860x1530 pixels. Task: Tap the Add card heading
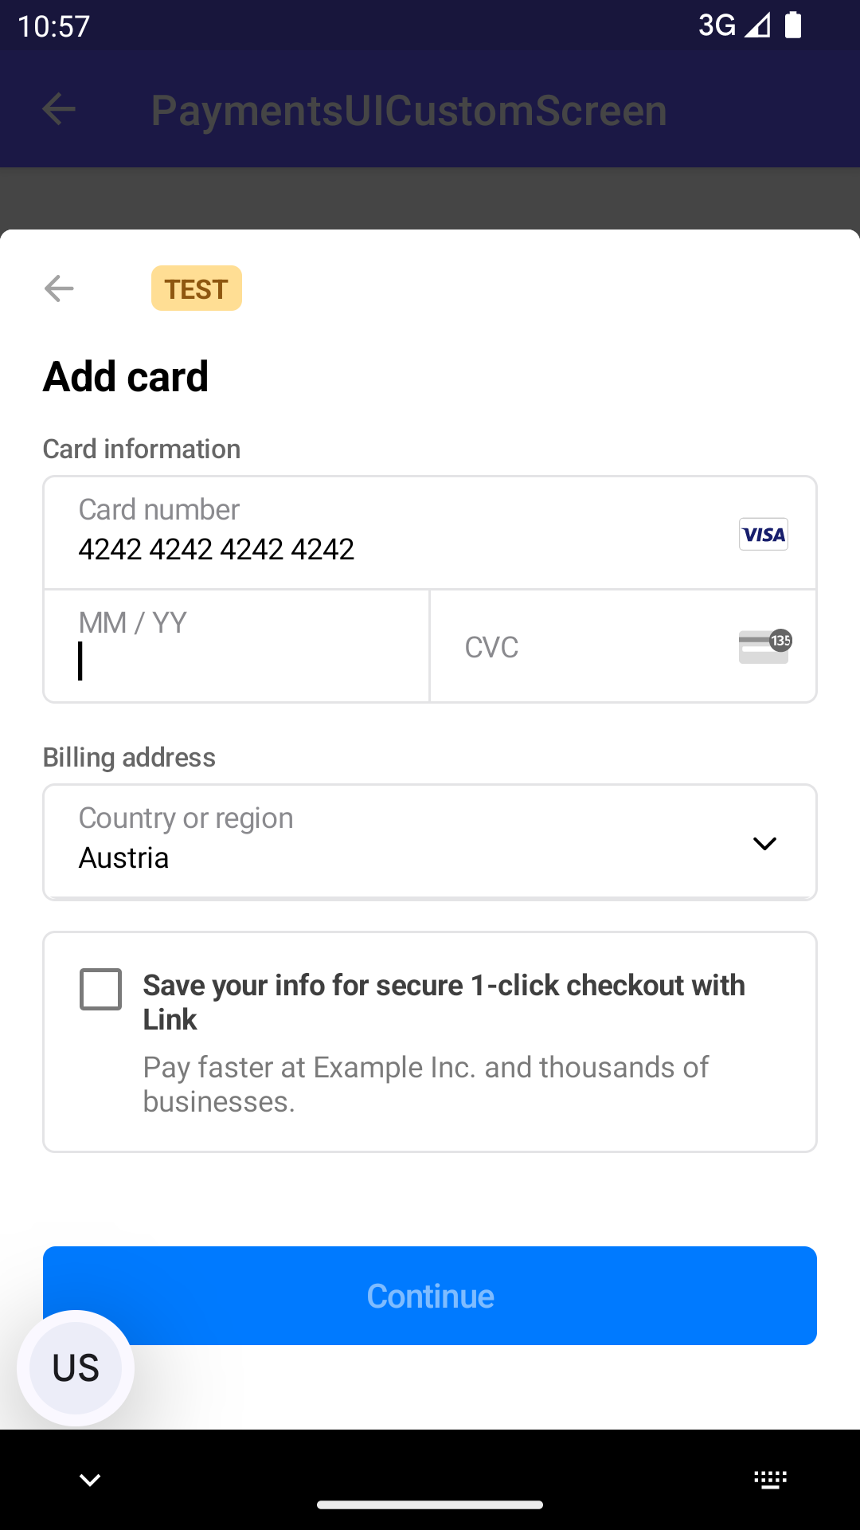[x=126, y=376]
